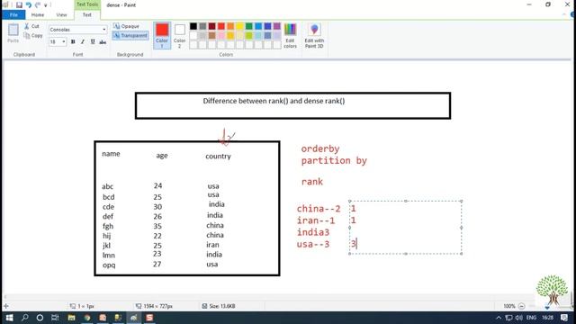Image resolution: width=576 pixels, height=324 pixels.
Task: Open the Customize Quick Access Toolbar arrow
Action: point(46,5)
